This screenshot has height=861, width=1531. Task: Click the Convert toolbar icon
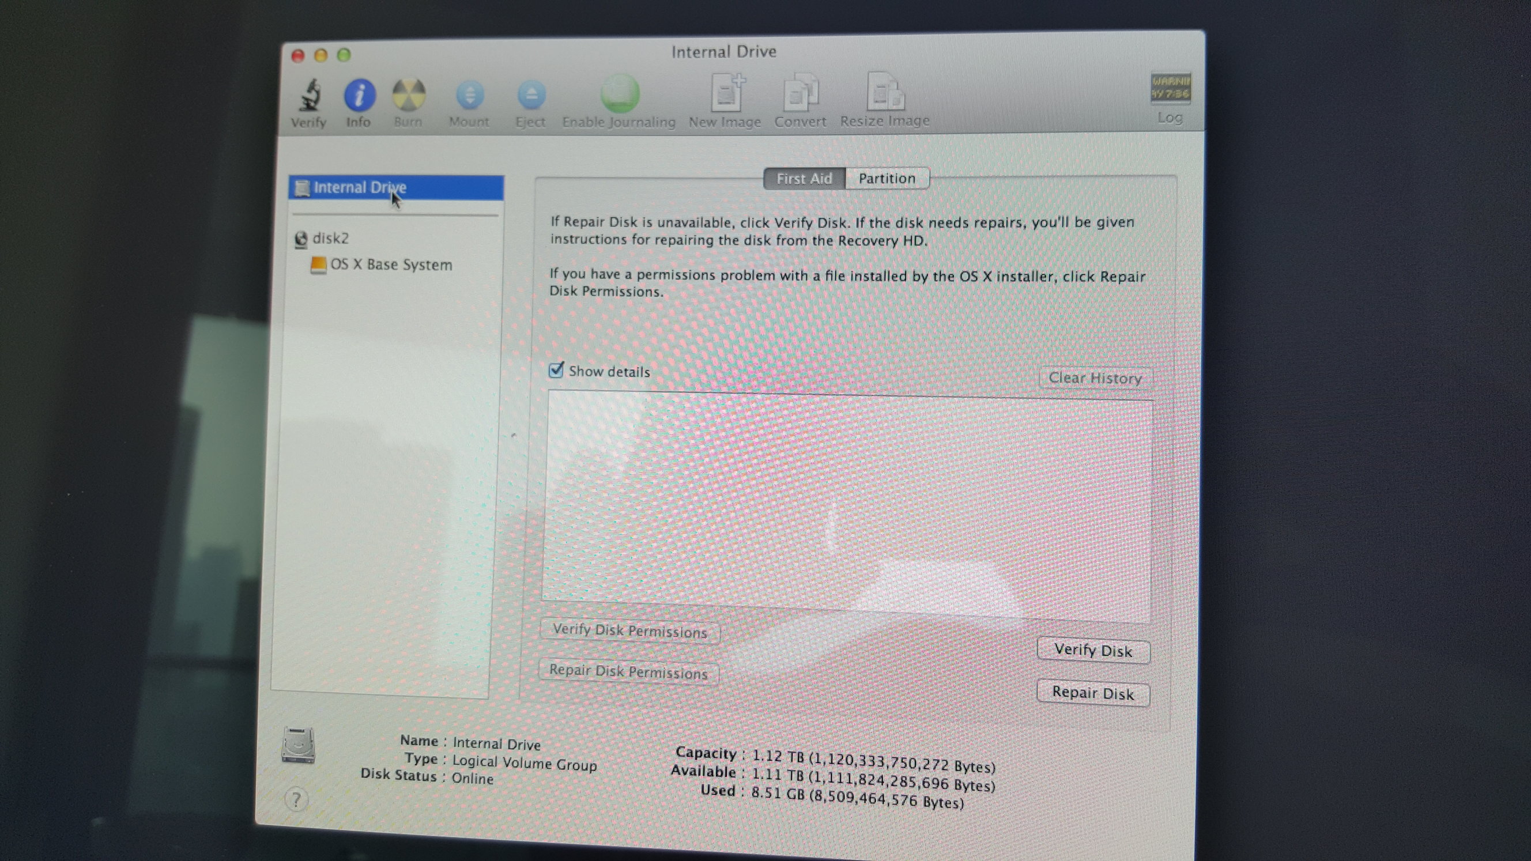[x=801, y=92]
